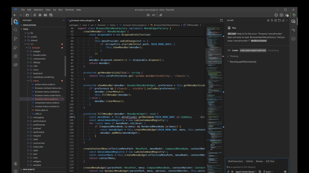Click the open folder toolbar icon
Screen dimensions: 309x173
point(28,15)
